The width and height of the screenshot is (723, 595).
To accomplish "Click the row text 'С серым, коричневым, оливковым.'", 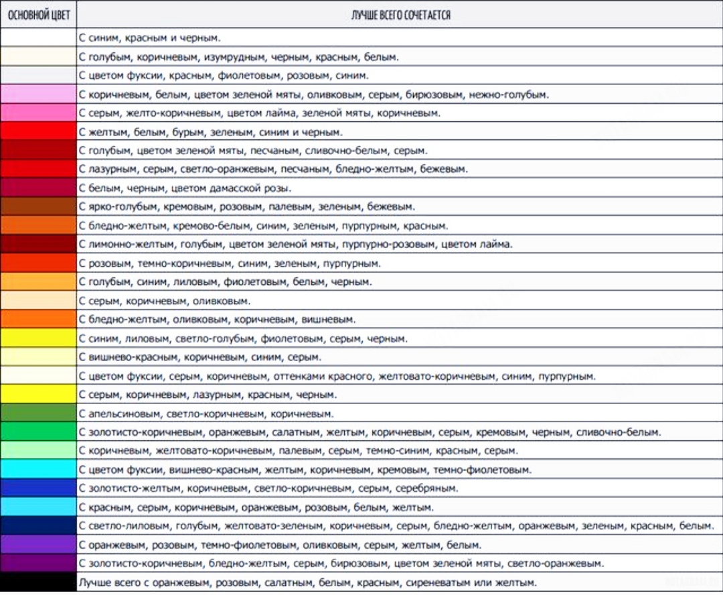I will (165, 301).
